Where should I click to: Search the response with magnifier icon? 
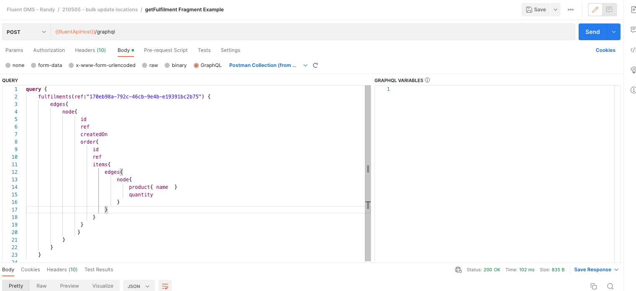point(610,286)
